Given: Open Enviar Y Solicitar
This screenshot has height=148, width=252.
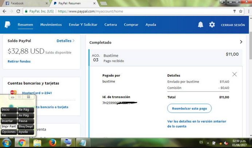Looking at the screenshot, I should click(83, 25).
